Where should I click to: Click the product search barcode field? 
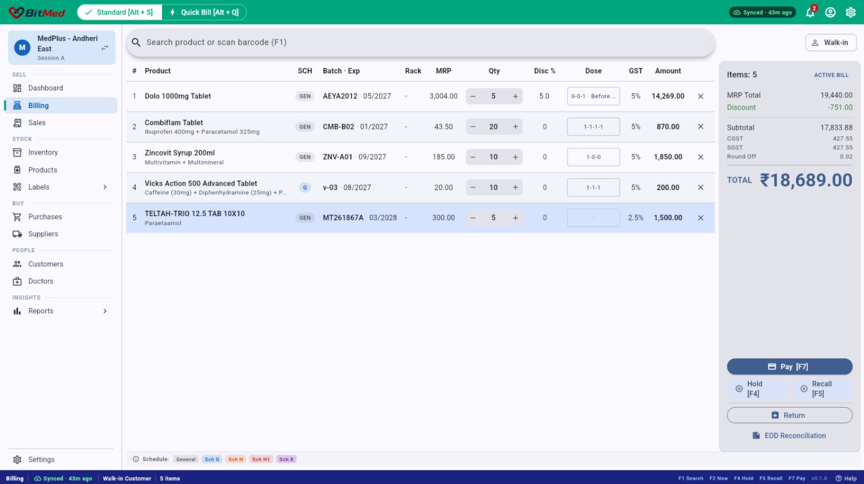(420, 42)
